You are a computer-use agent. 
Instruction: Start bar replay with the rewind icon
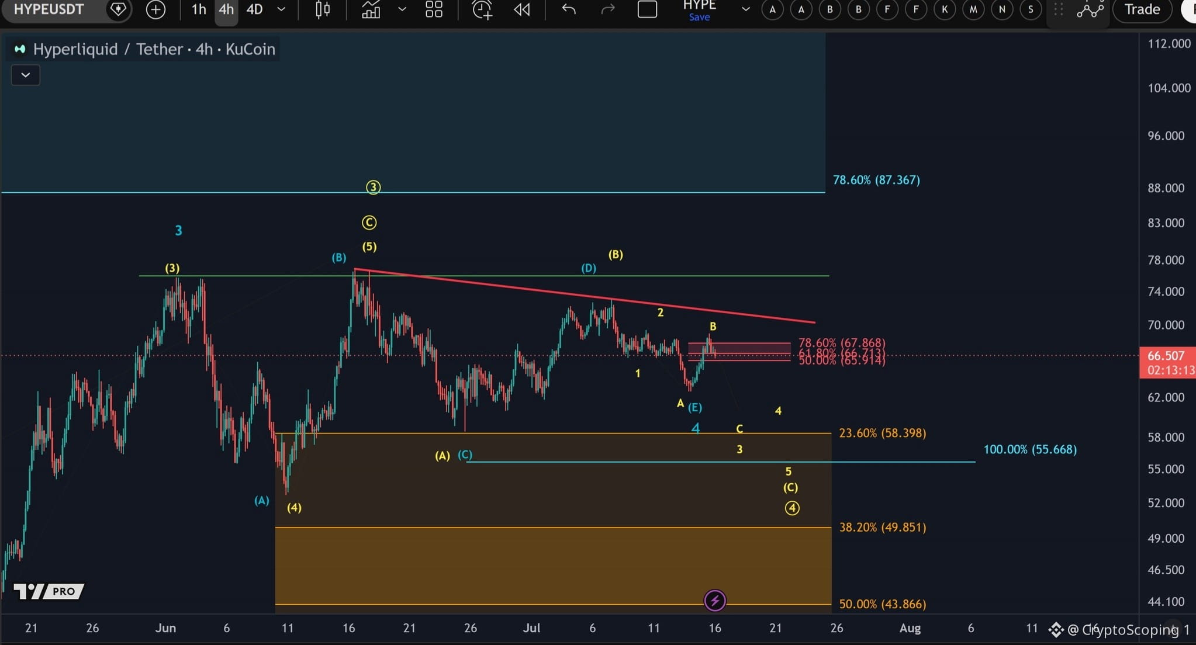click(x=521, y=9)
